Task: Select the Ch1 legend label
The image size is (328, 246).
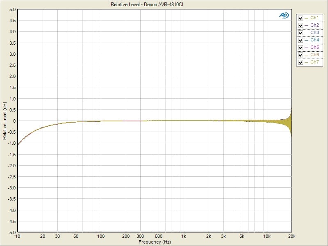Action: coord(314,18)
